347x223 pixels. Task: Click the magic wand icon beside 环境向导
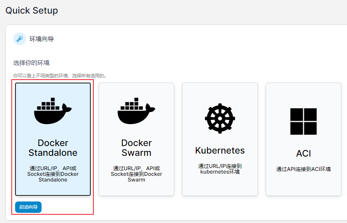(x=20, y=39)
